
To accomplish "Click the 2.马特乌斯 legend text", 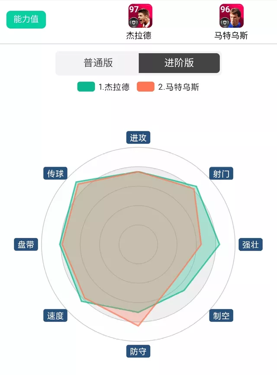I will pos(178,87).
